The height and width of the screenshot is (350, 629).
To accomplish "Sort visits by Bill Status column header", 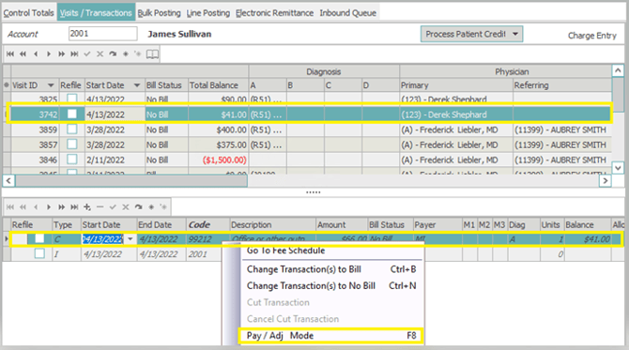I will coord(166,85).
